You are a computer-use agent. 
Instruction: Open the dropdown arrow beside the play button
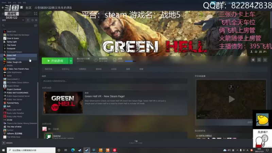[71, 61]
